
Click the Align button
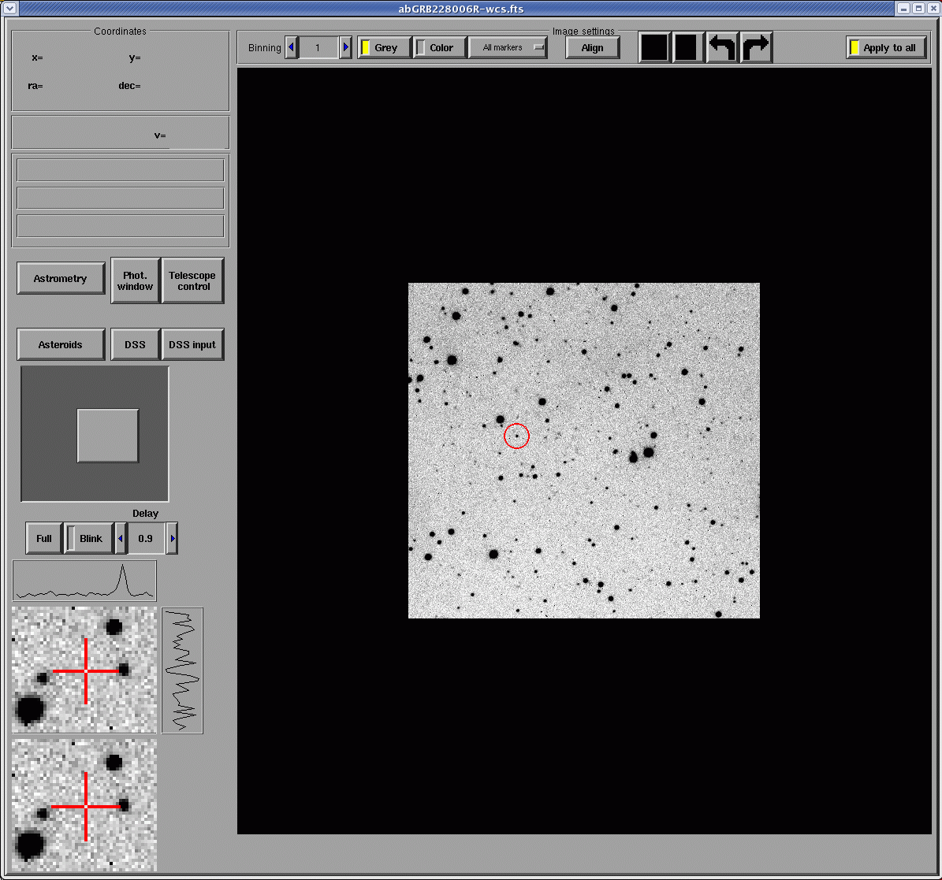click(592, 48)
